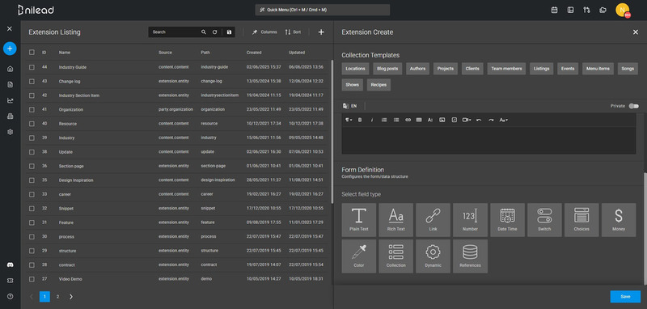
Task: Check the Industry Guide row checkbox
Action: (x=32, y=67)
